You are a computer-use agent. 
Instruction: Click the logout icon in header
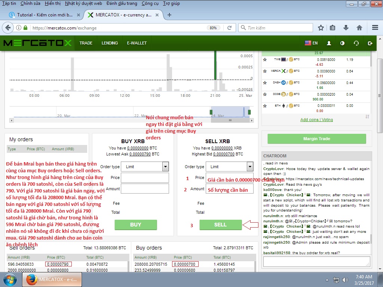click(370, 43)
